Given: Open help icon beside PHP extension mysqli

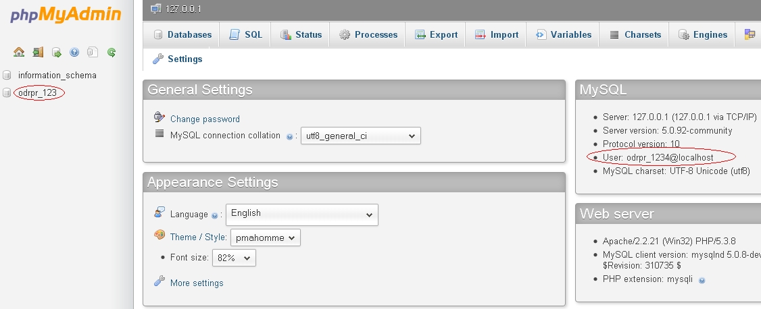Looking at the screenshot, I should pos(702,281).
